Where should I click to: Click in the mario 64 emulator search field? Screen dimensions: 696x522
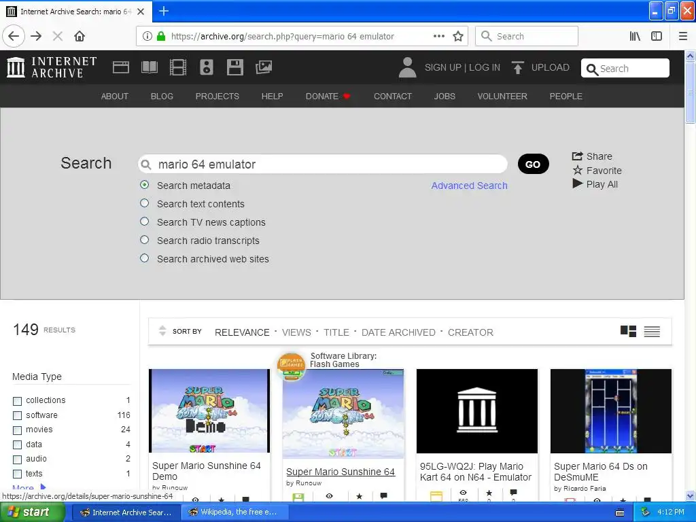point(323,164)
